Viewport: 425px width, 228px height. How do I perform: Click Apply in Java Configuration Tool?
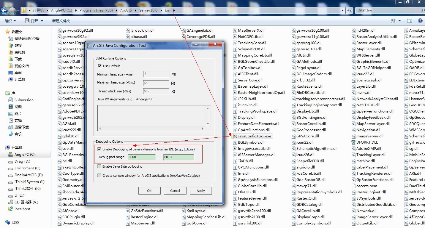(x=201, y=191)
